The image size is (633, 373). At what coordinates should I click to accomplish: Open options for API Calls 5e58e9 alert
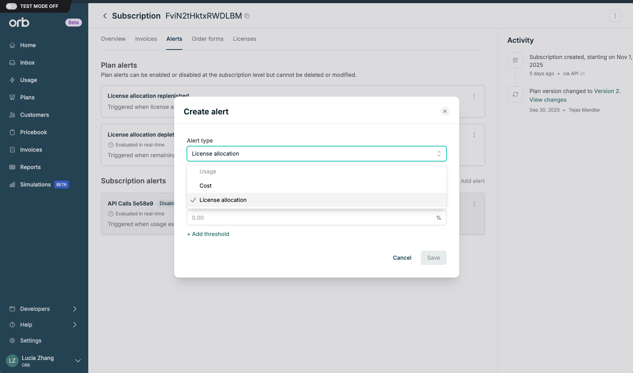click(x=474, y=204)
